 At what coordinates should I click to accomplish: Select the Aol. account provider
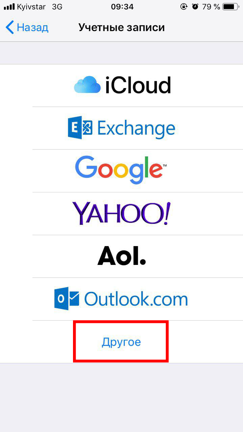[121, 256]
